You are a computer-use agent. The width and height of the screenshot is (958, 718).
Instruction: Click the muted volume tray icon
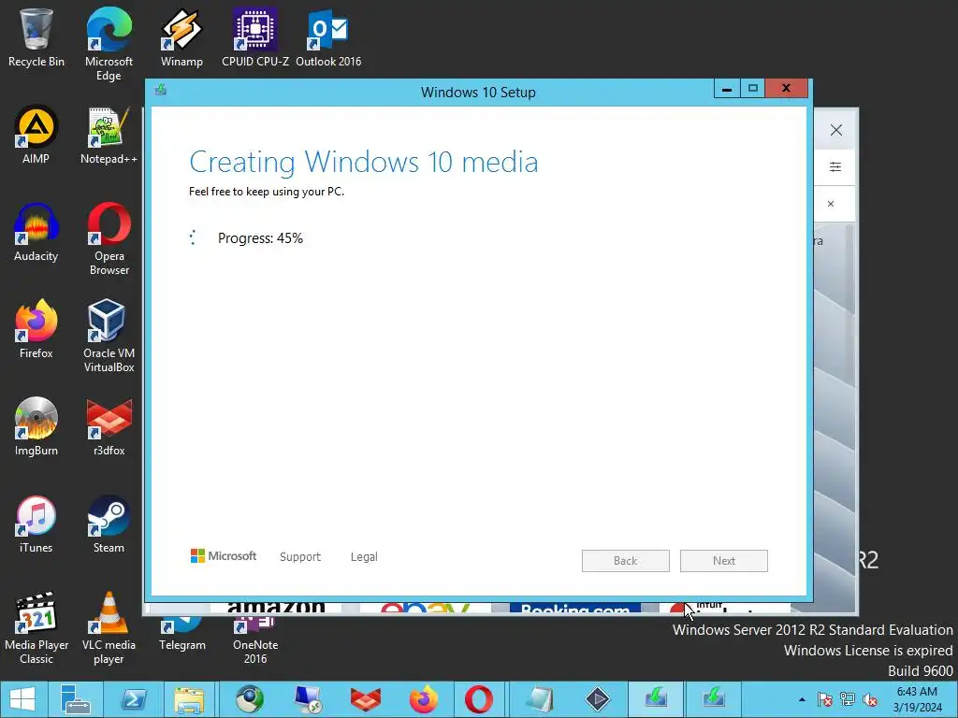pyautogui.click(x=869, y=699)
